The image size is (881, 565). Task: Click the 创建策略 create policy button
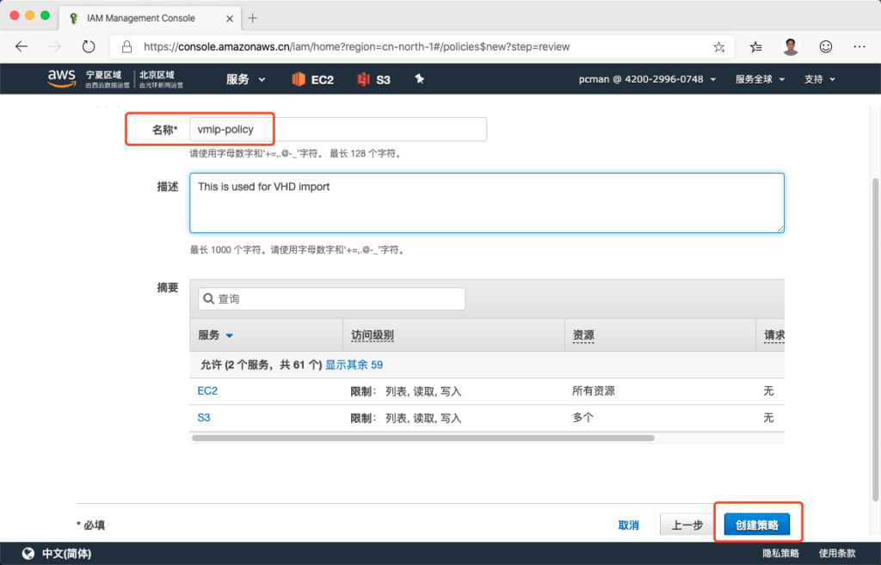pos(756,525)
